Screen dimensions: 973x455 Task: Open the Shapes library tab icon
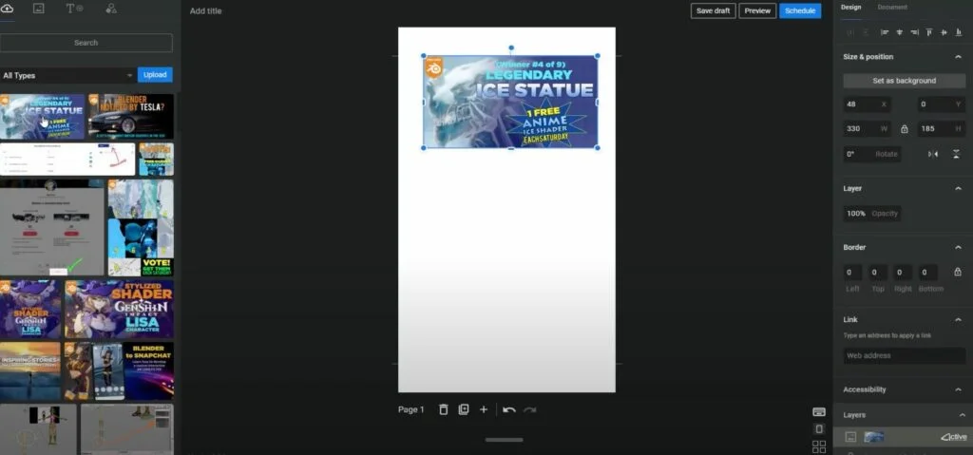[x=111, y=9]
